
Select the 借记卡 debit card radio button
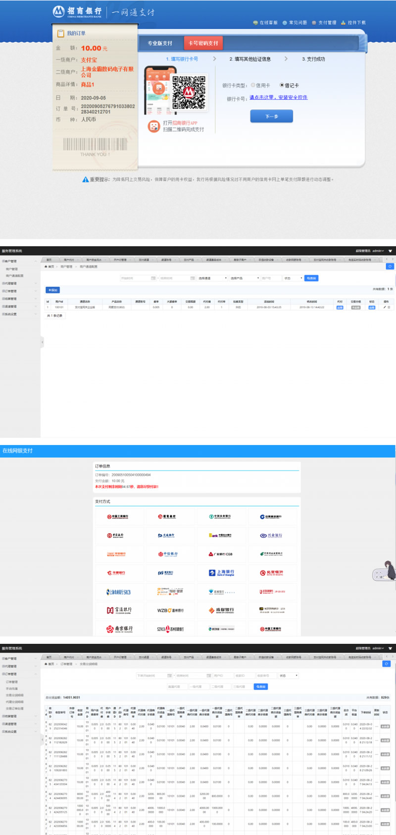tap(282, 85)
